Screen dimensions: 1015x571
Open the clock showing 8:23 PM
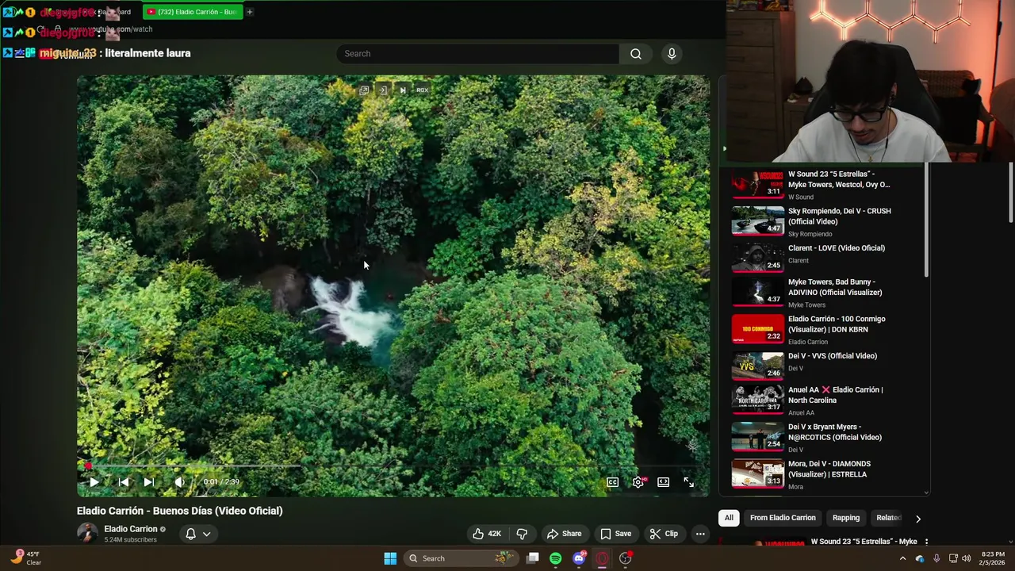993,558
